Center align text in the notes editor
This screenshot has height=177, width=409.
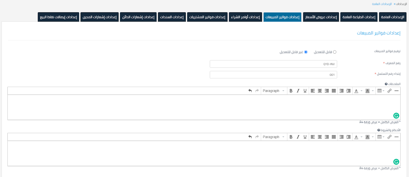coord(320,91)
